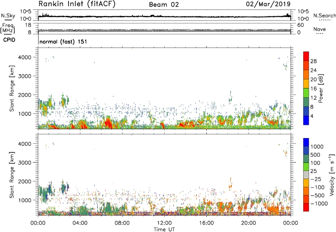The height and width of the screenshot is (232, 336).
Task: Click the '16:00' time tick label
Action: [x=206, y=223]
